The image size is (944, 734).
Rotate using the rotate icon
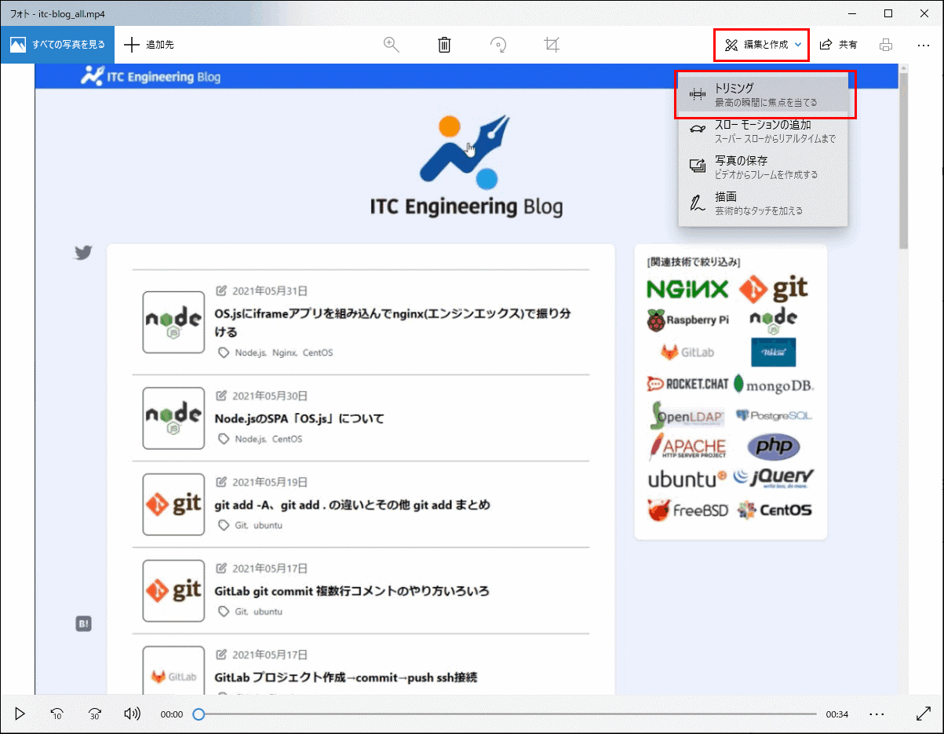498,45
